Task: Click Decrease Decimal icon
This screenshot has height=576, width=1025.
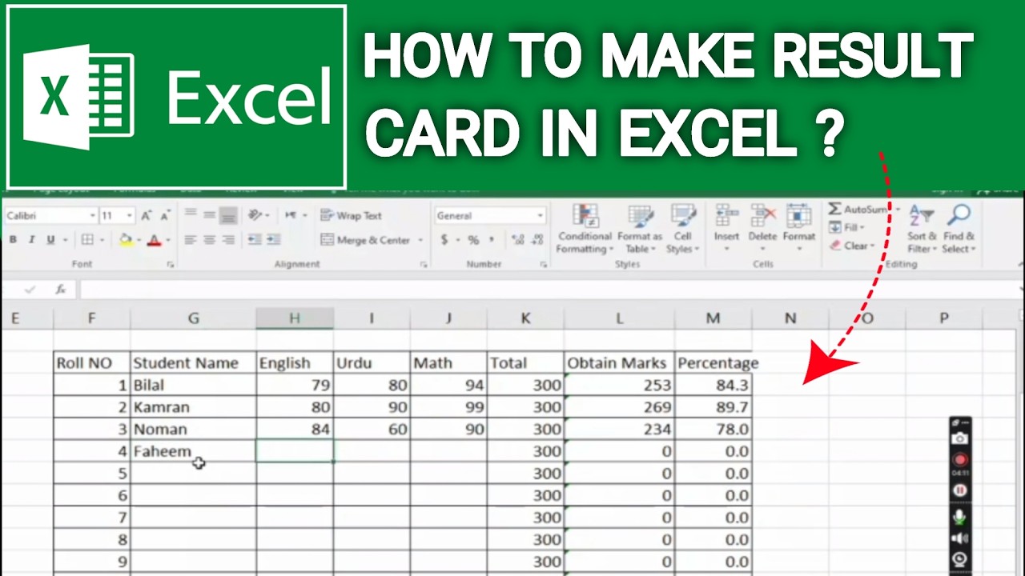Action: click(x=537, y=240)
